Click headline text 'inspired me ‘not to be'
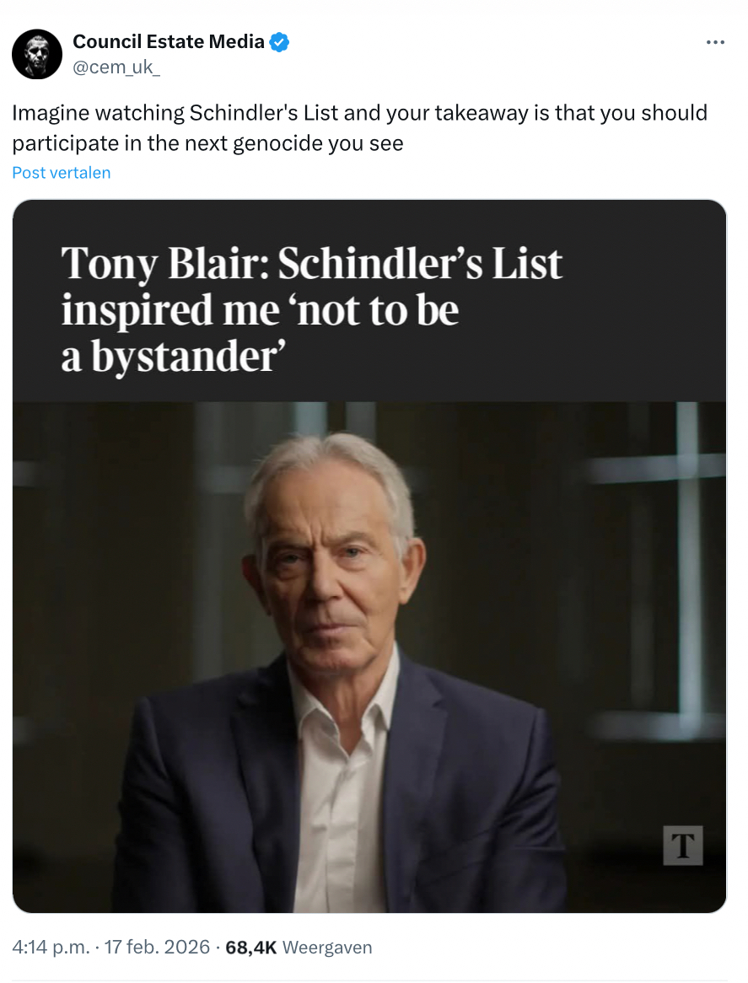748x983 pixels. pyautogui.click(x=260, y=310)
